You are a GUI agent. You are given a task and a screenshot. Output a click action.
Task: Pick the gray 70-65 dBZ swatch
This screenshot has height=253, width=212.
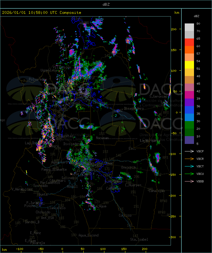point(189,35)
